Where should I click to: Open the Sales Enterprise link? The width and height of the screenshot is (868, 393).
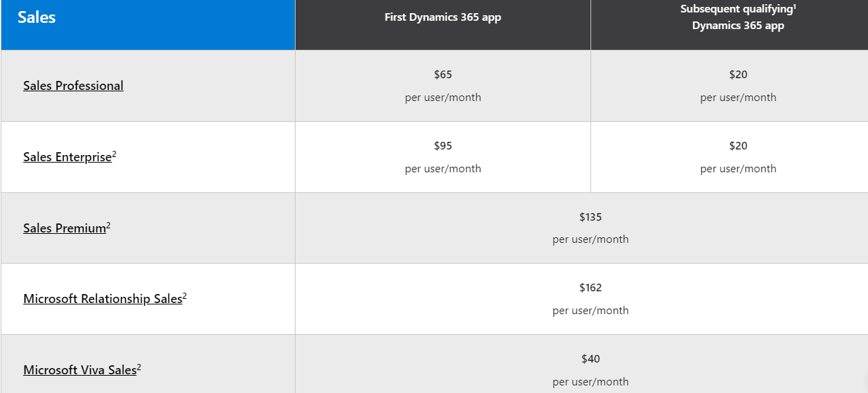[67, 157]
